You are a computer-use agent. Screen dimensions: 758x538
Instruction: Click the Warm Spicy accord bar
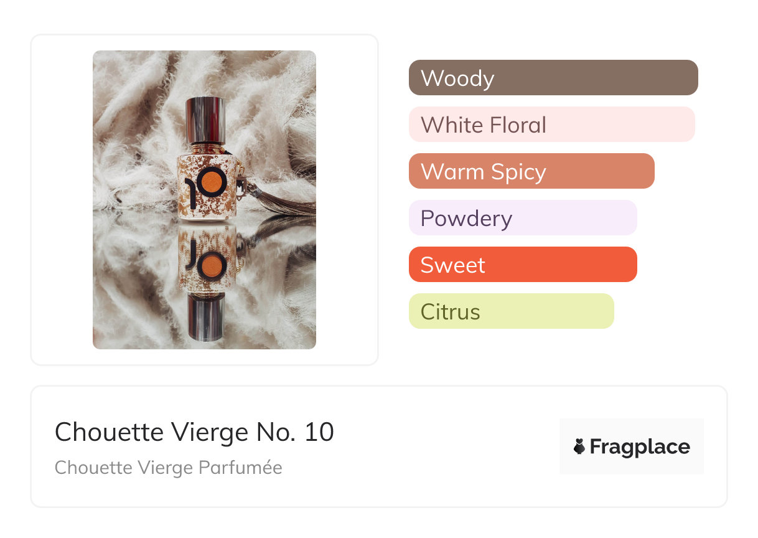[531, 171]
